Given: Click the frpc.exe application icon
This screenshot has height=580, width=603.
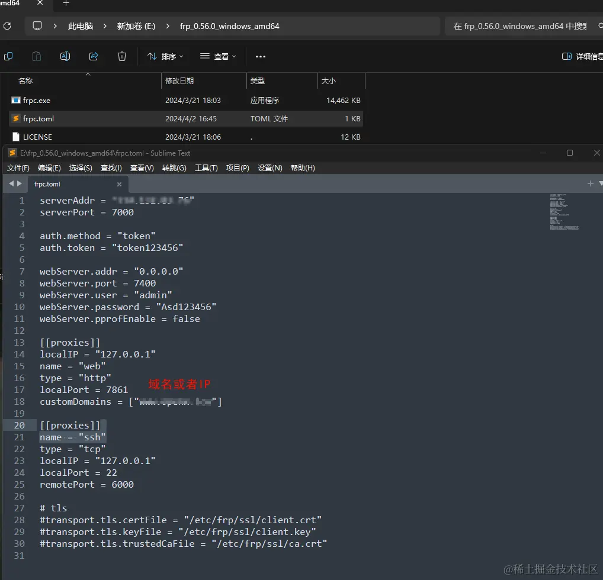Looking at the screenshot, I should coord(16,101).
